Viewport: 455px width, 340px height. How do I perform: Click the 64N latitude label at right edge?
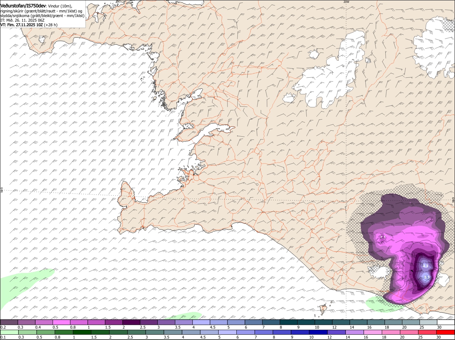click(453, 201)
